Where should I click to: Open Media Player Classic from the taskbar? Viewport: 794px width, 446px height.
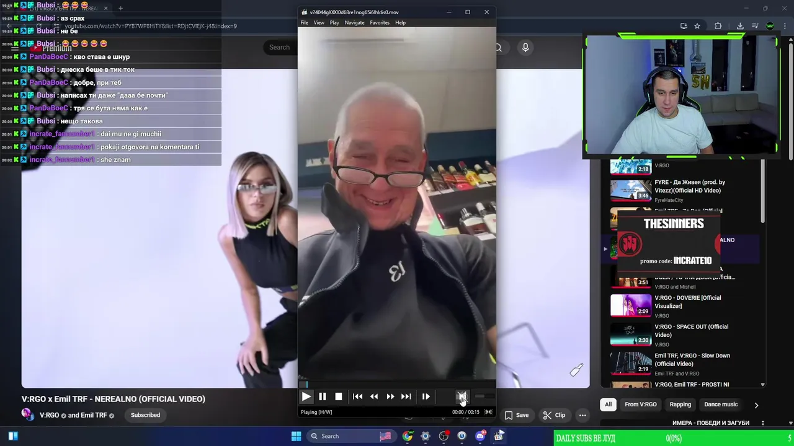498,436
